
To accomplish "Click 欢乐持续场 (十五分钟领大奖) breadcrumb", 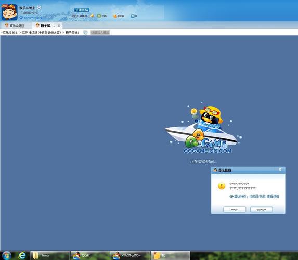I will (x=42, y=32).
